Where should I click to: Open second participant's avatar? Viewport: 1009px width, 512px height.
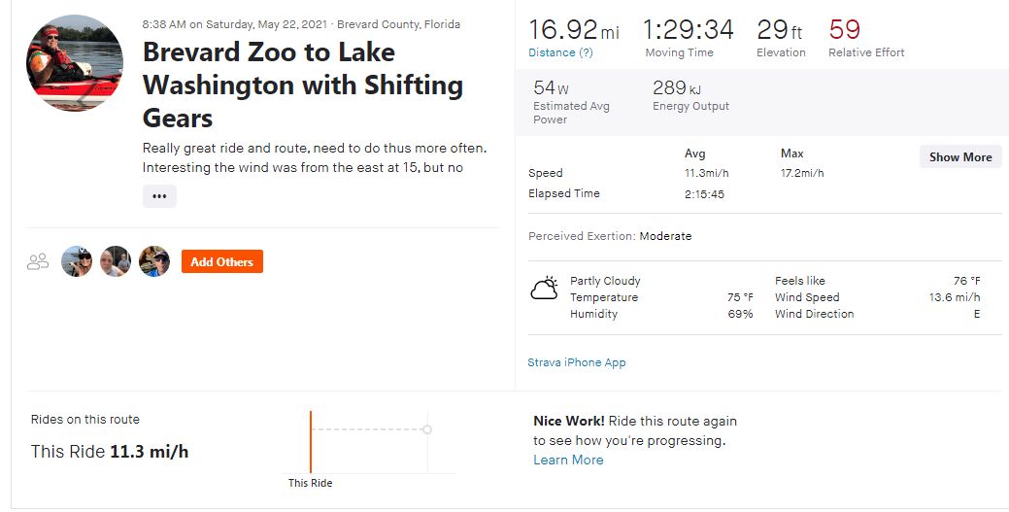click(116, 261)
